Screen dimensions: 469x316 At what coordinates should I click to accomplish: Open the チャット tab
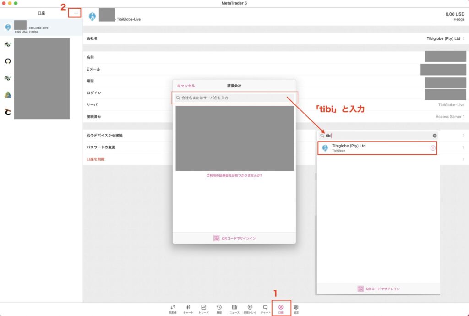point(265,309)
